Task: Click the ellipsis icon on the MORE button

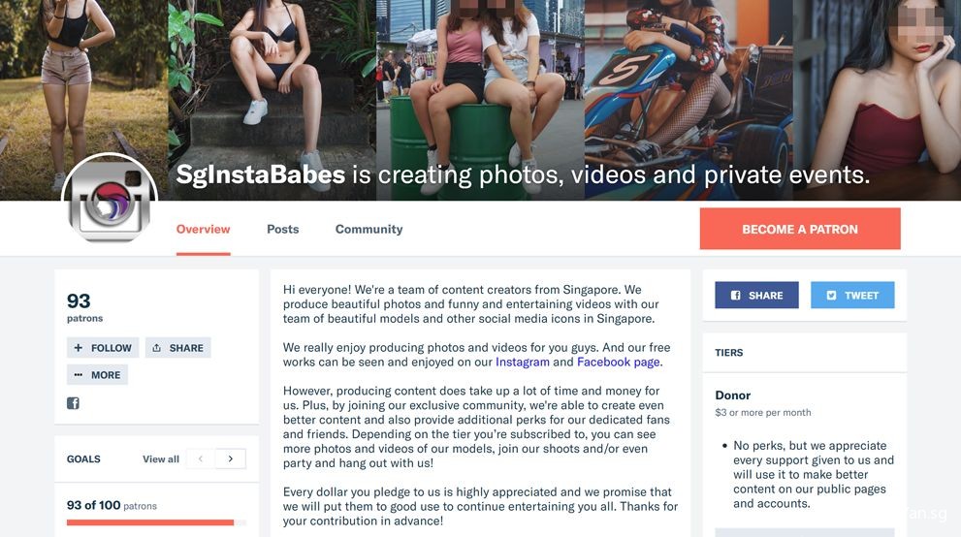Action: (x=78, y=375)
